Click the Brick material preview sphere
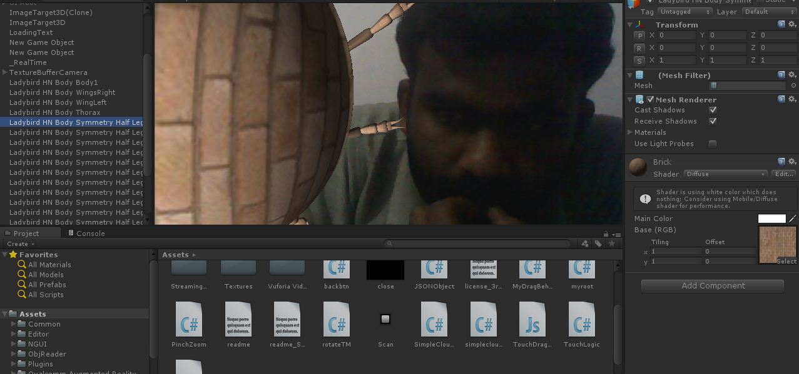This screenshot has height=374, width=799. click(638, 167)
